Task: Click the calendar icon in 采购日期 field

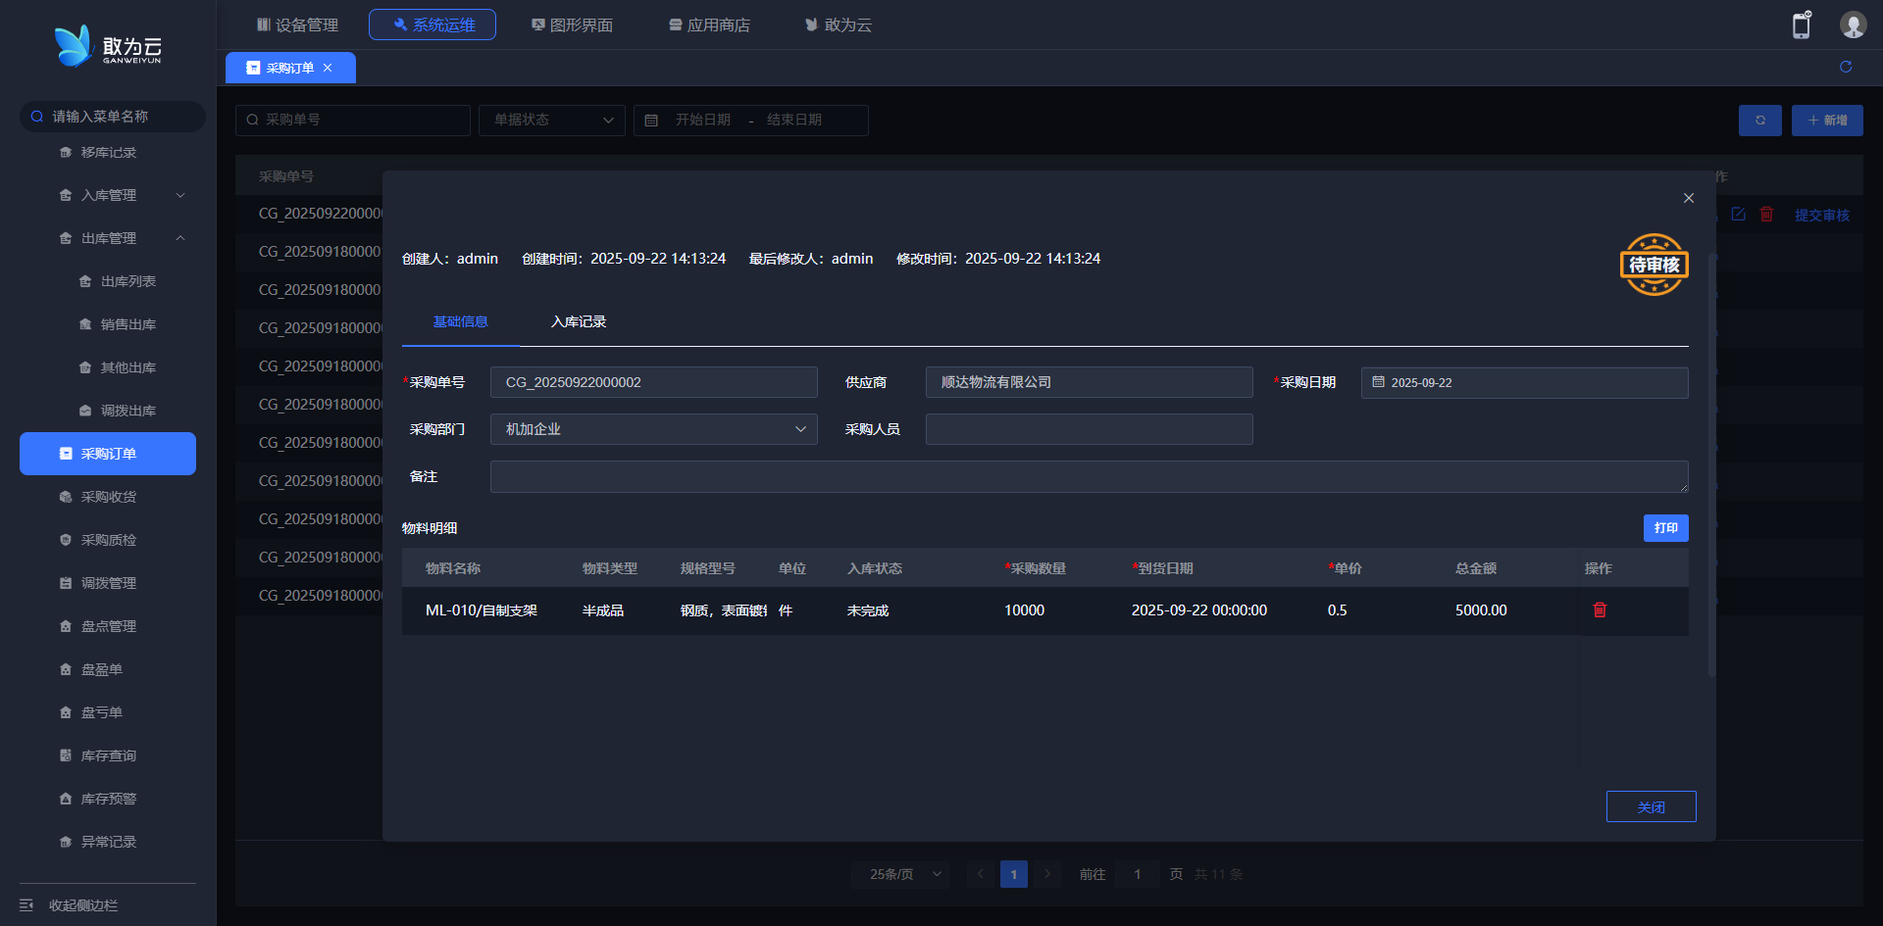Action: tap(1378, 382)
